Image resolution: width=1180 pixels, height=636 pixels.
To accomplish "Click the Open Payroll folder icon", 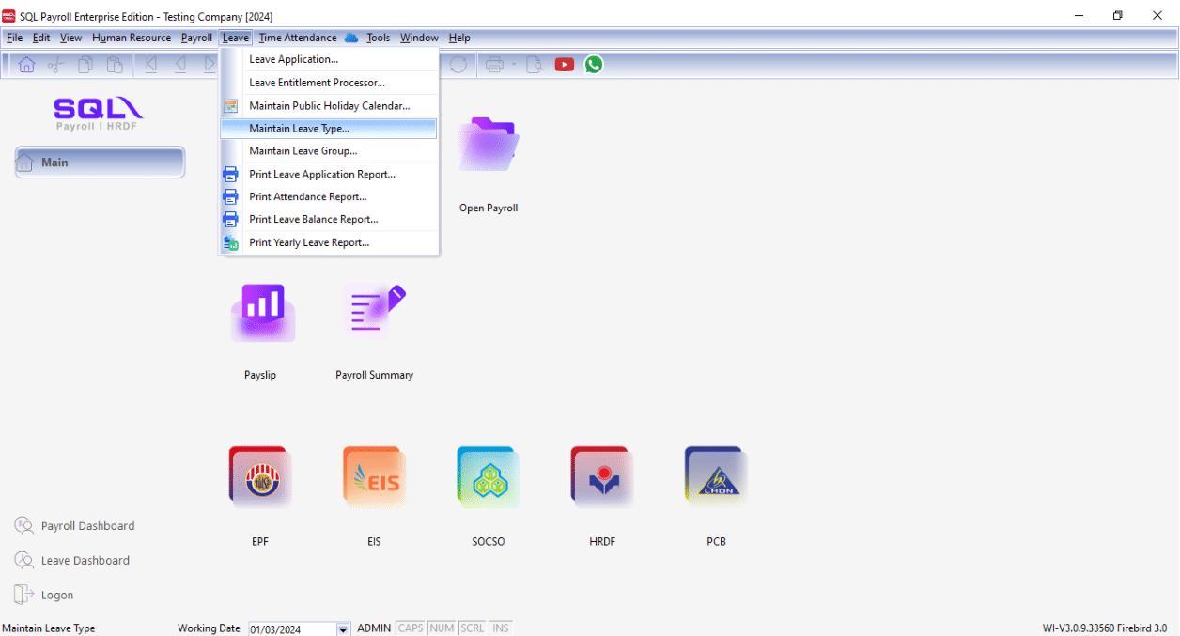I will pyautogui.click(x=488, y=146).
